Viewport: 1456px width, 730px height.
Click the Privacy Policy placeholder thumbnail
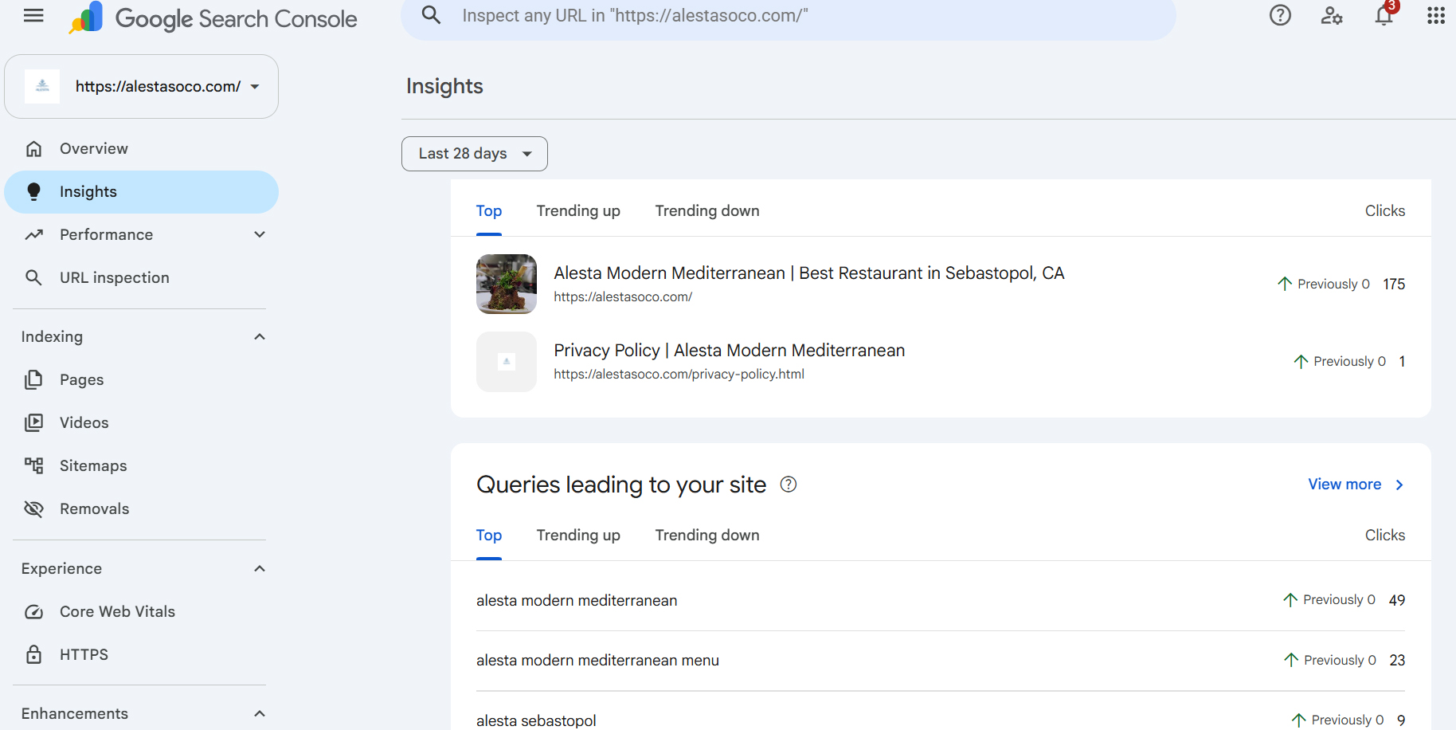pyautogui.click(x=507, y=362)
